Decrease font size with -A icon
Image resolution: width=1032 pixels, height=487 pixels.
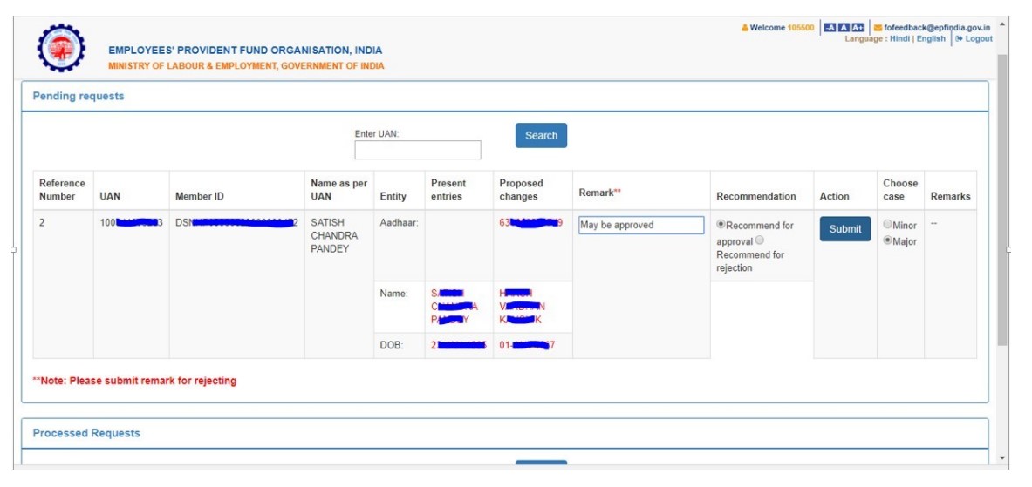(x=830, y=28)
